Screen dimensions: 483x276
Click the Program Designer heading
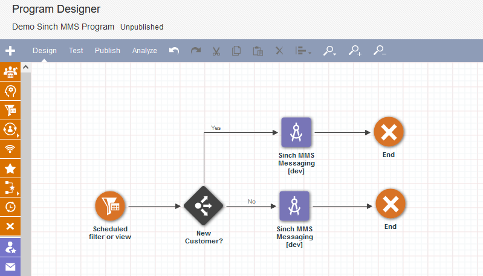click(56, 9)
